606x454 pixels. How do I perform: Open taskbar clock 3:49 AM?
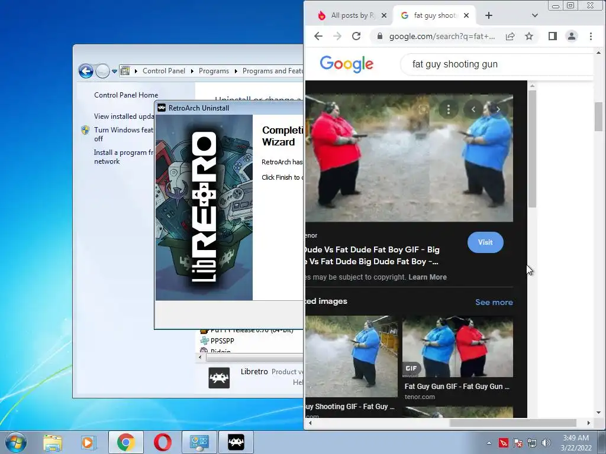(576, 443)
